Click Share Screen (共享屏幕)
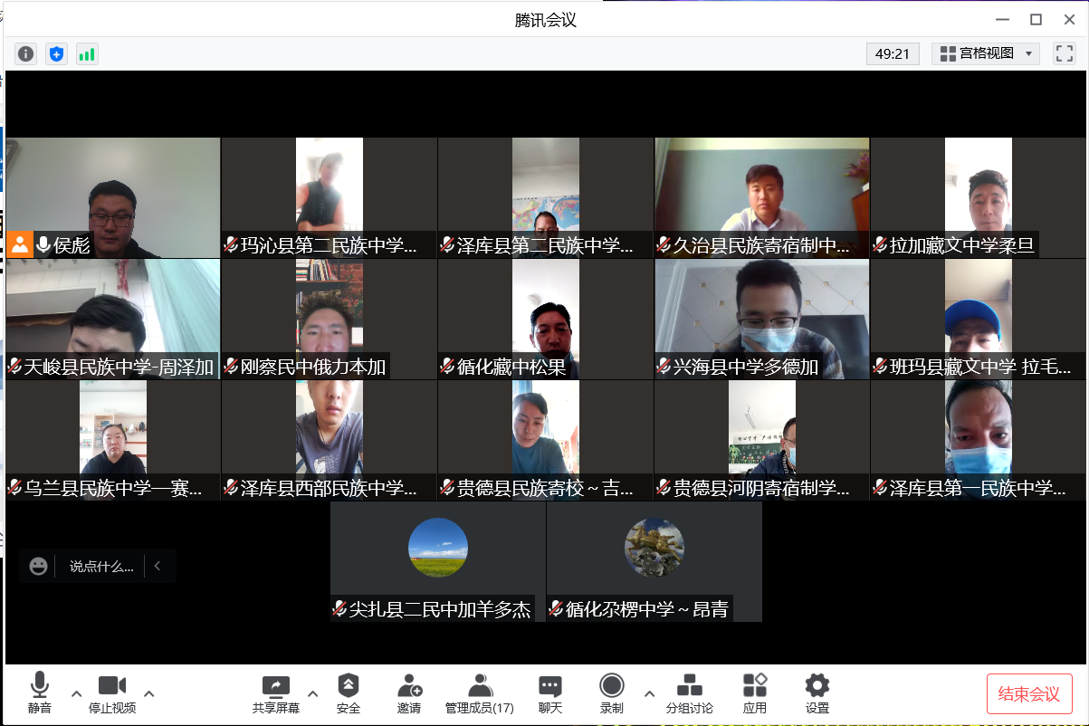The image size is (1089, 726). [276, 694]
